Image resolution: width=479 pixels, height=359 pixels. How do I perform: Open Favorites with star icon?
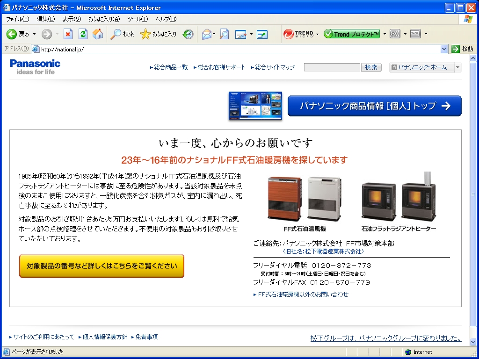click(x=158, y=34)
